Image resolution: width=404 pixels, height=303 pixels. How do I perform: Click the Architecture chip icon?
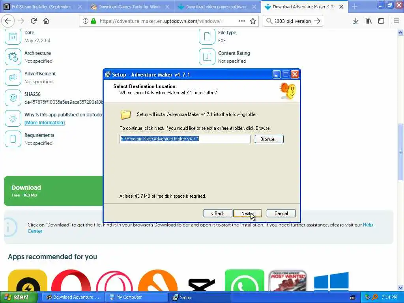coord(13,57)
